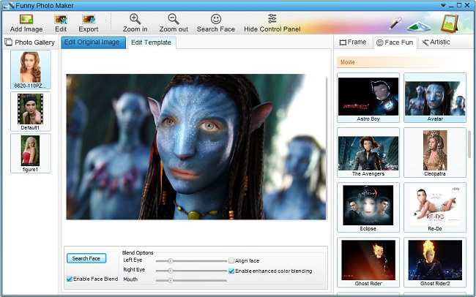The height and width of the screenshot is (297, 476).
Task: Choose the Avatar template
Action: [435, 97]
